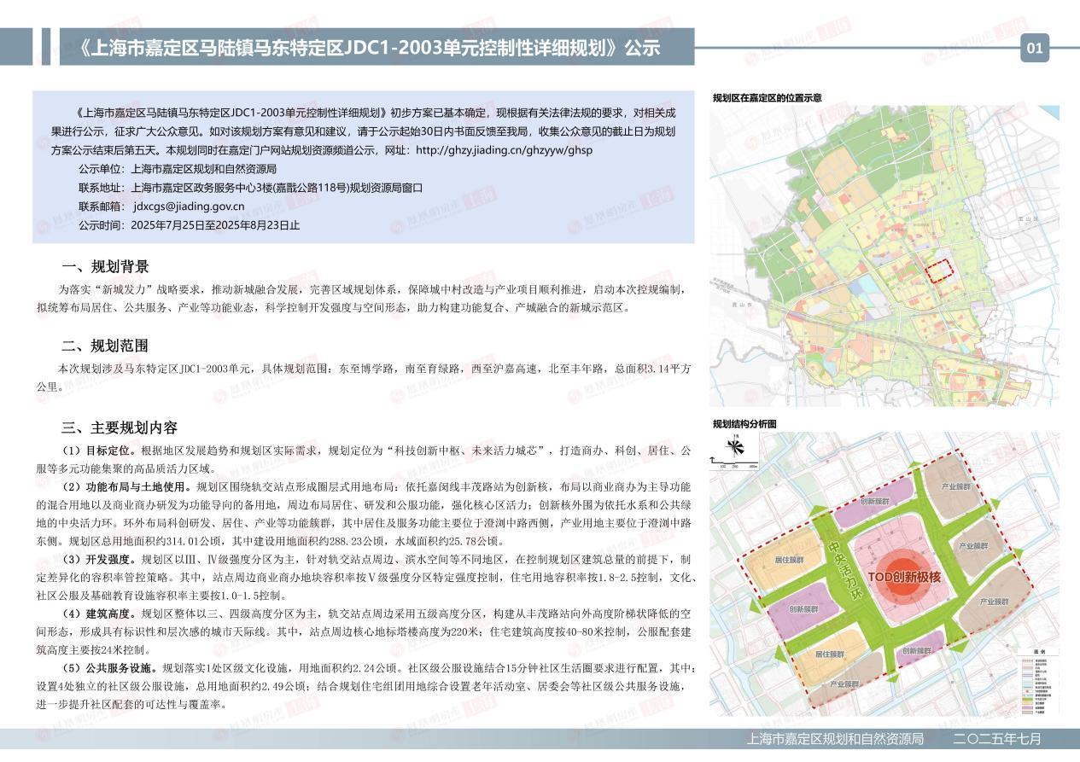Screen dimensions: 1080x762
Task: Click the heading 一、规划背景
Action: (105, 266)
